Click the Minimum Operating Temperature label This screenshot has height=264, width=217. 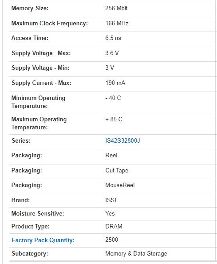click(x=38, y=102)
